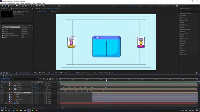Select the Brush tool
The width and height of the screenshot is (200, 112).
(x=31, y=6)
